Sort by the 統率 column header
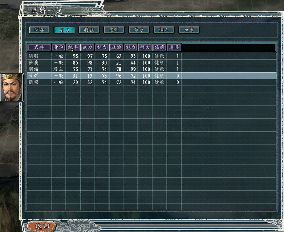 (73, 47)
